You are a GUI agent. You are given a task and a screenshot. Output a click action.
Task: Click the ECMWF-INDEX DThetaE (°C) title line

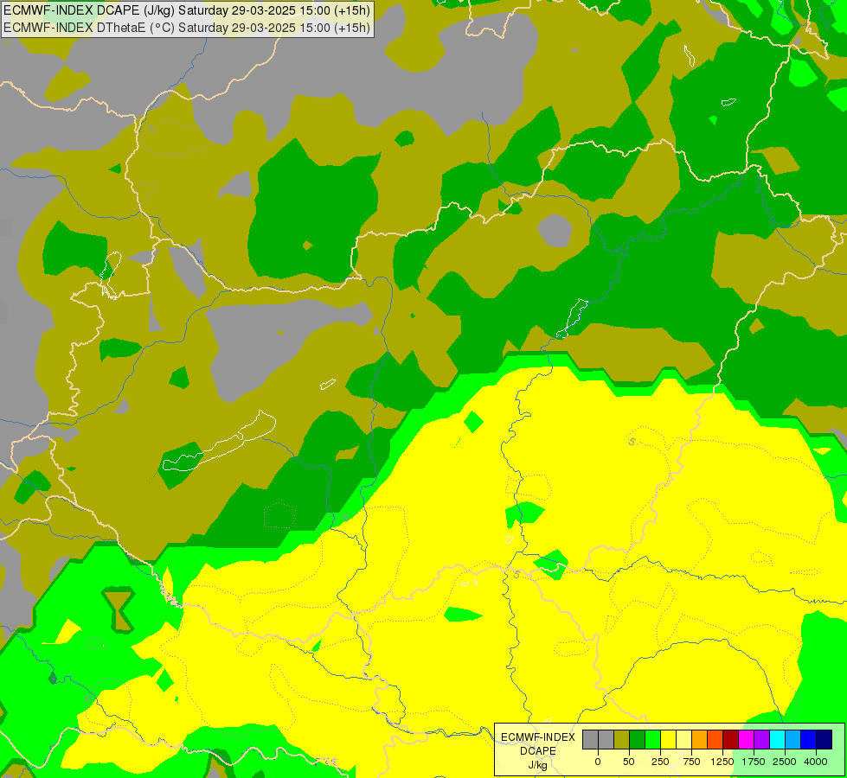(x=187, y=28)
